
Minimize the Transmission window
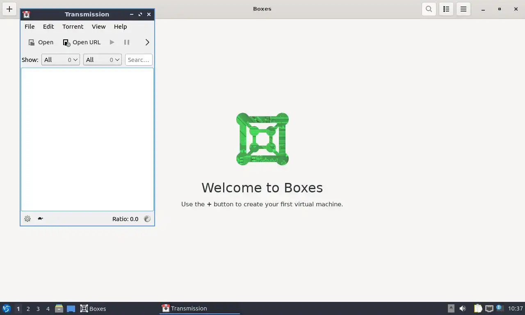point(132,14)
